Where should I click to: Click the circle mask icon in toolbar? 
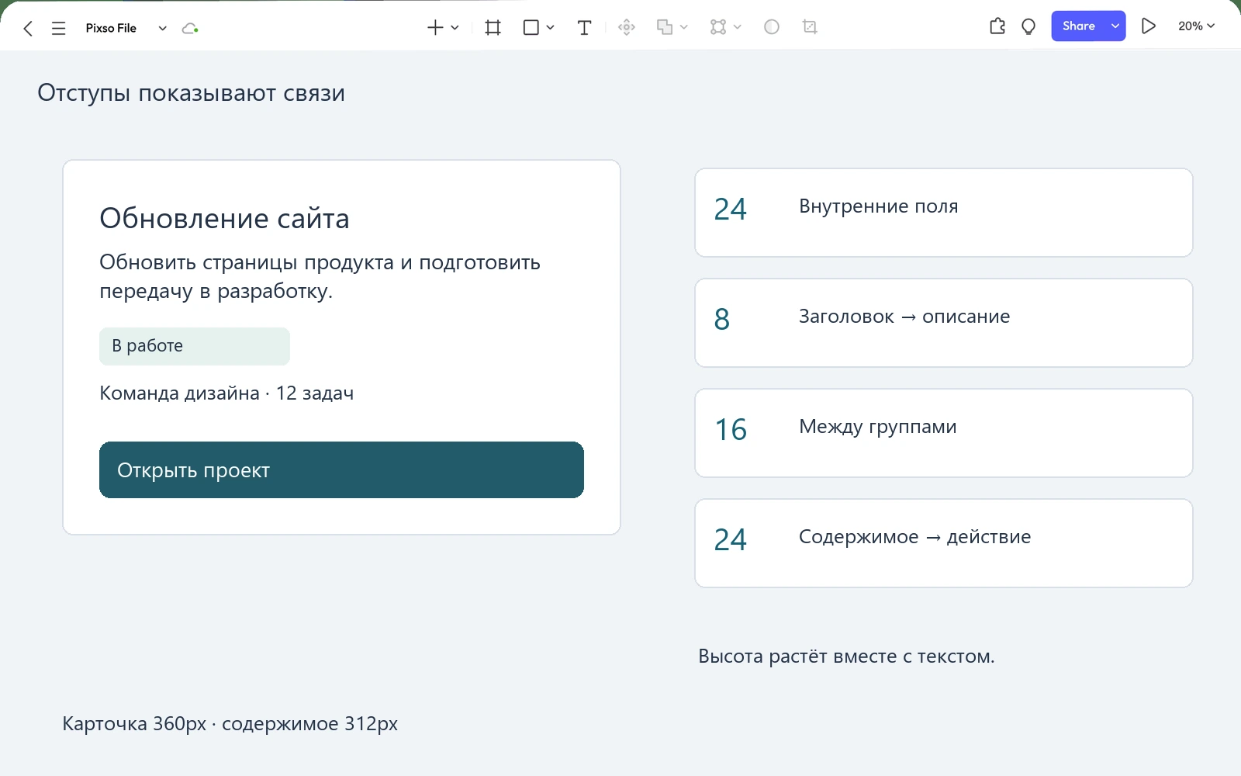tap(772, 27)
